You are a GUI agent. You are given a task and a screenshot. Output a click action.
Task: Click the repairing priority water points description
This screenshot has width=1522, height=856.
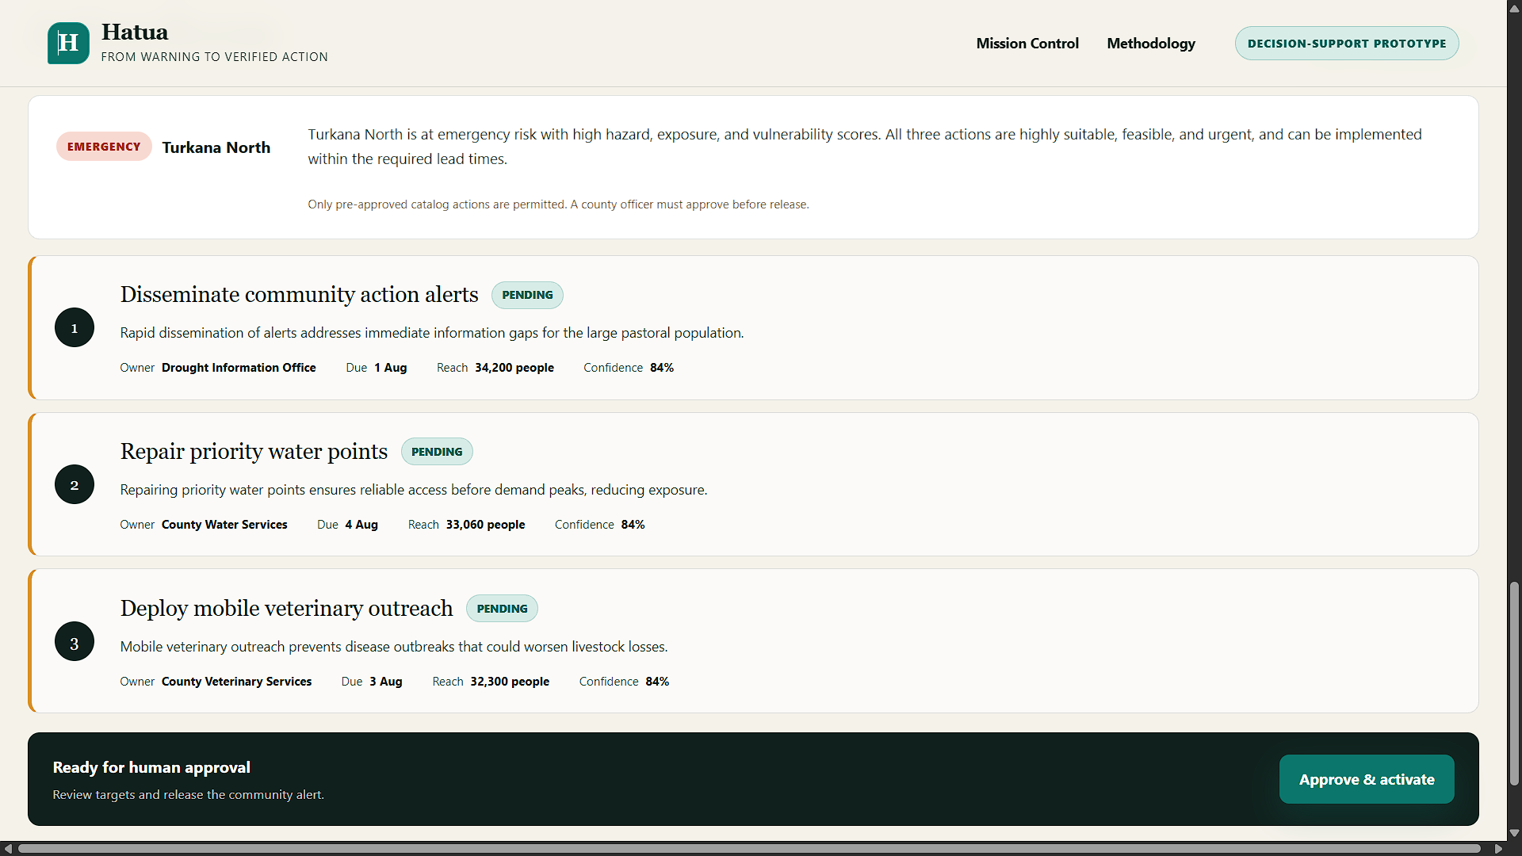(414, 490)
